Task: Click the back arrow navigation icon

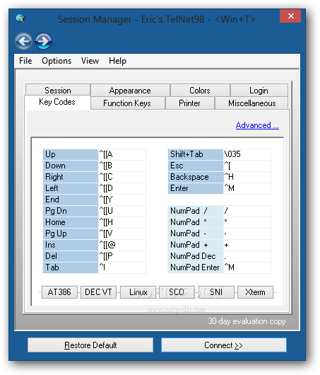Action: 23,41
